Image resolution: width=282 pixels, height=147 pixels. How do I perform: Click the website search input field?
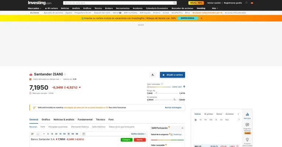coord(118,3)
